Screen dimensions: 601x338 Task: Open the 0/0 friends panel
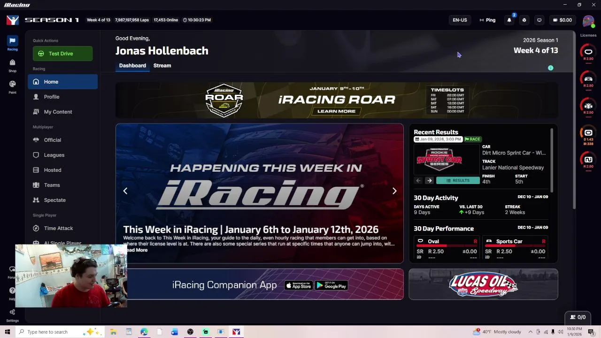[x=578, y=317]
